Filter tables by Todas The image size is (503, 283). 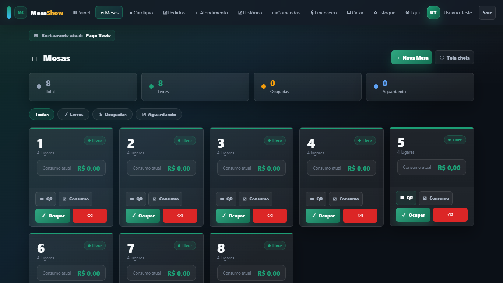42,114
